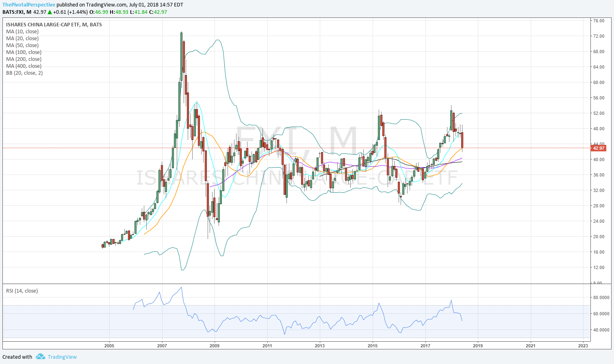Click the 80.0000 RSI axis label
Screen dimensions: 614x364
[601, 297]
